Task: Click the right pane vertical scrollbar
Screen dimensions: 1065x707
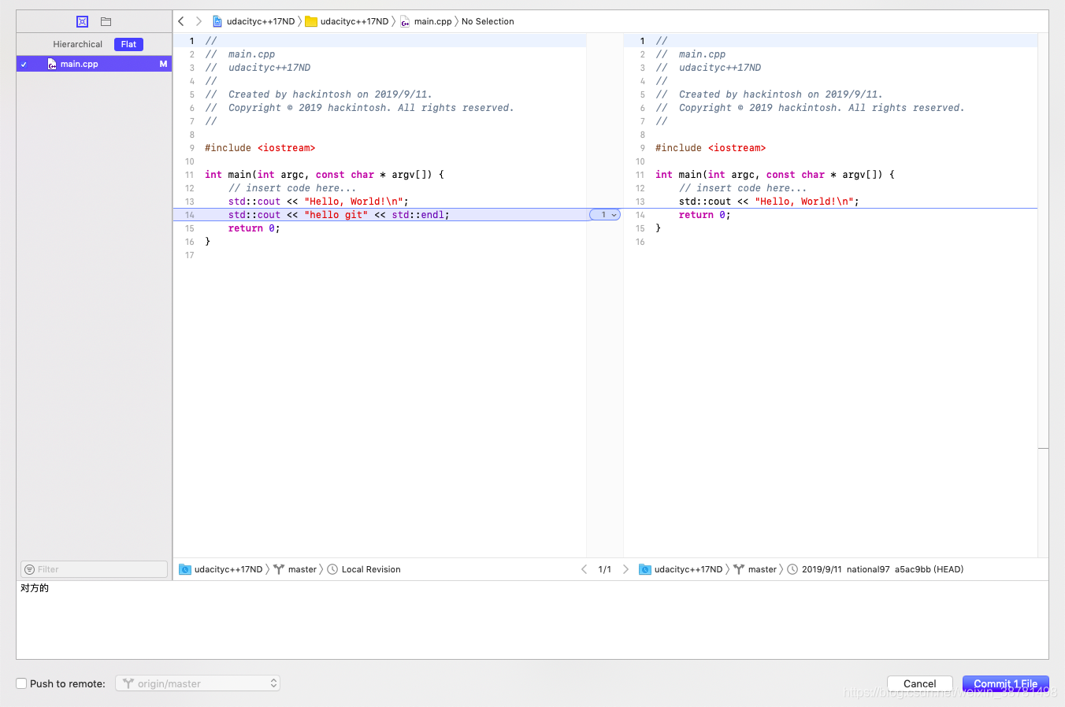Action: [1043, 295]
